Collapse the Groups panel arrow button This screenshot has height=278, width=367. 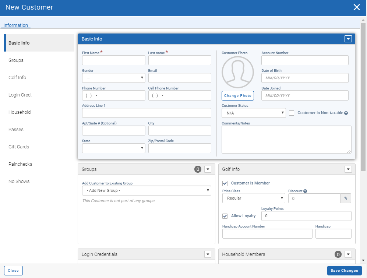click(x=208, y=169)
